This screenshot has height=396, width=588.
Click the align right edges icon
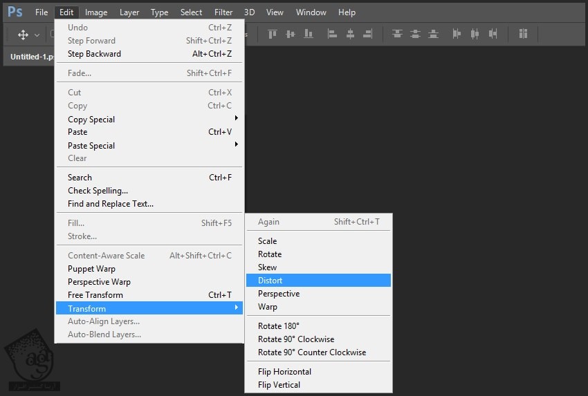(x=368, y=34)
